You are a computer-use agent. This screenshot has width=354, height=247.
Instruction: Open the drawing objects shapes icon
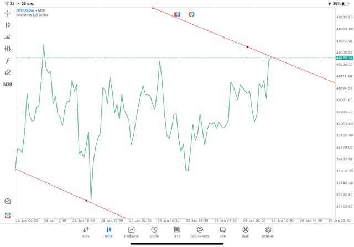click(8, 72)
